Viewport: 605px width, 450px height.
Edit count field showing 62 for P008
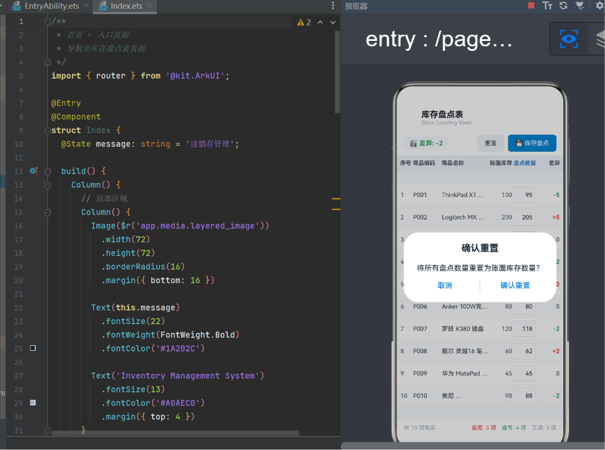524,351
